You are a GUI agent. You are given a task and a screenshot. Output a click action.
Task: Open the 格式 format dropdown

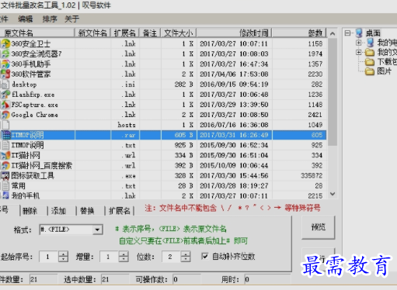[97, 230]
